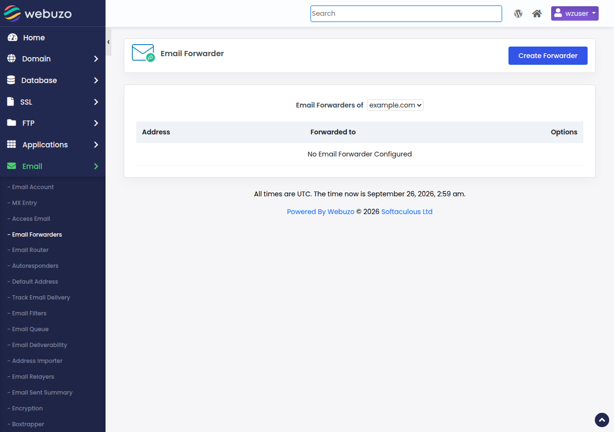Follow the Powered By Webuzo link

(320, 212)
